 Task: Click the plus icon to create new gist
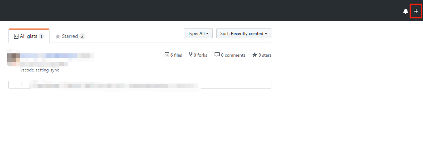416,12
